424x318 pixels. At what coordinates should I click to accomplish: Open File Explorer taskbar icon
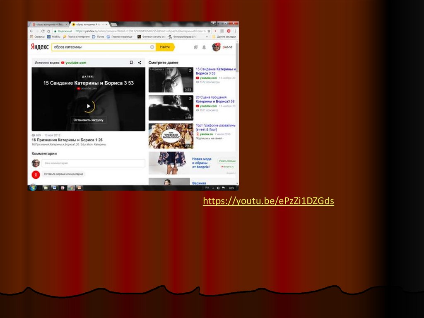[x=46, y=188]
